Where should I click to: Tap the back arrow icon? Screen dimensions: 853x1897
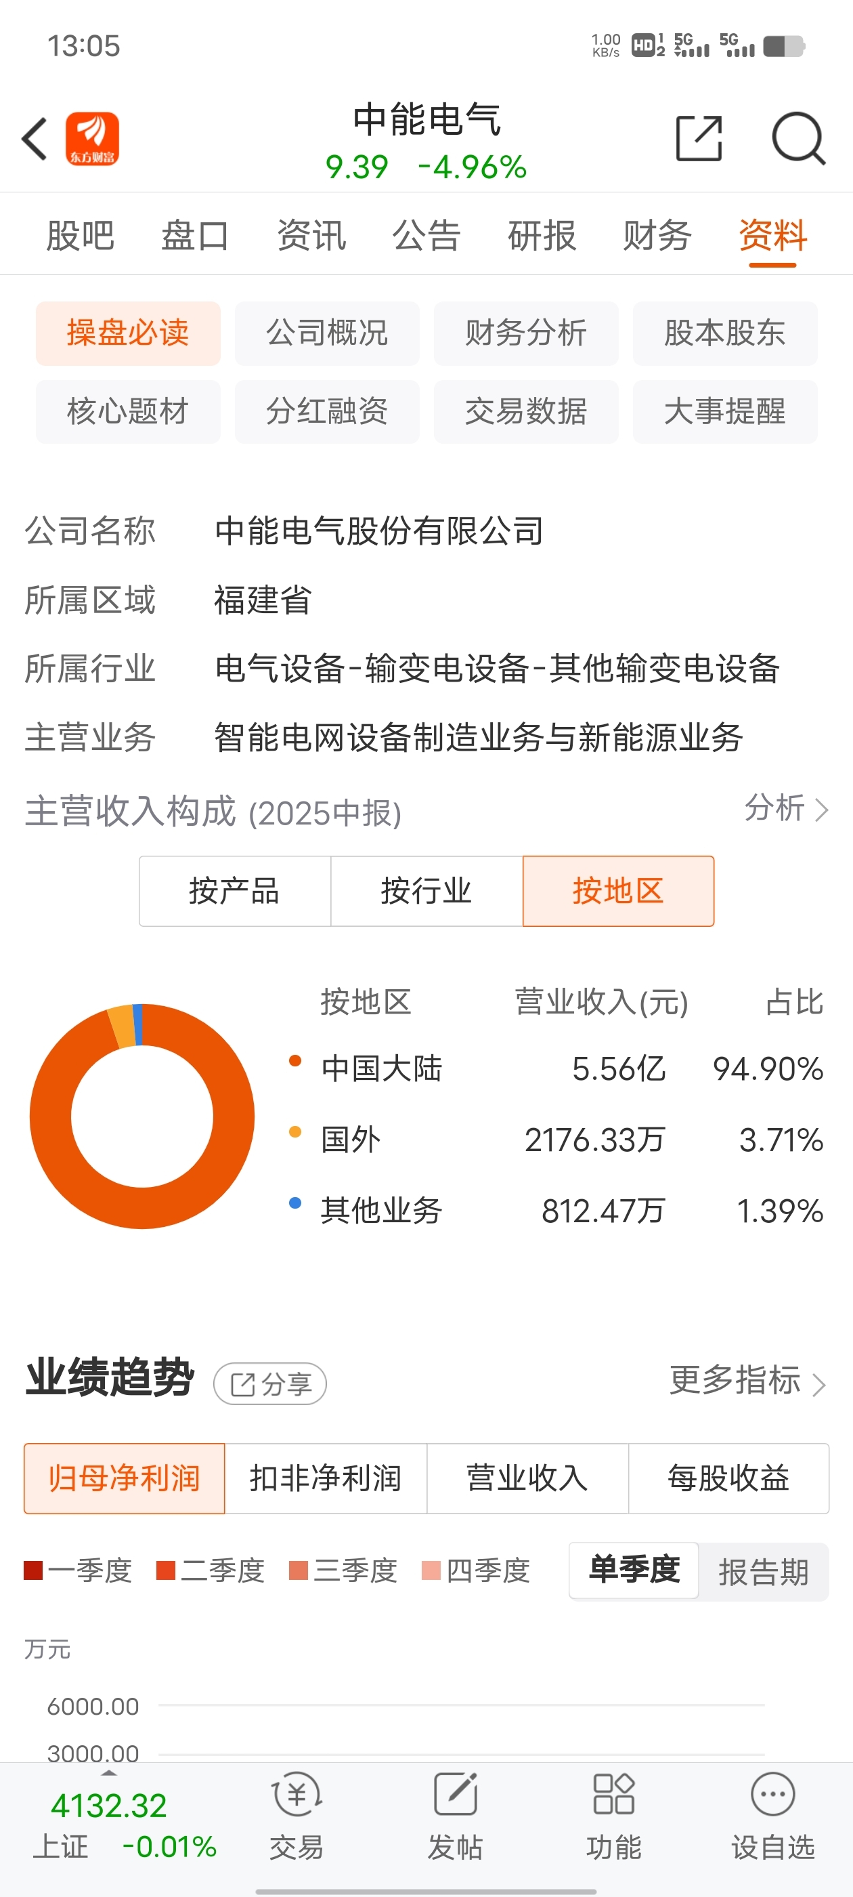click(35, 138)
